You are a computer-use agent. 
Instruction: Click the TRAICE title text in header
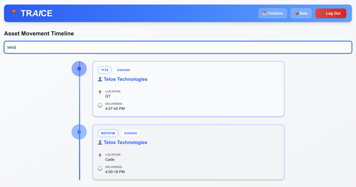[x=37, y=13]
